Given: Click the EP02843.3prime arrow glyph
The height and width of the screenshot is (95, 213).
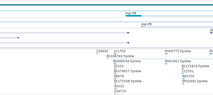Looking at the screenshot, I should click(183, 84).
